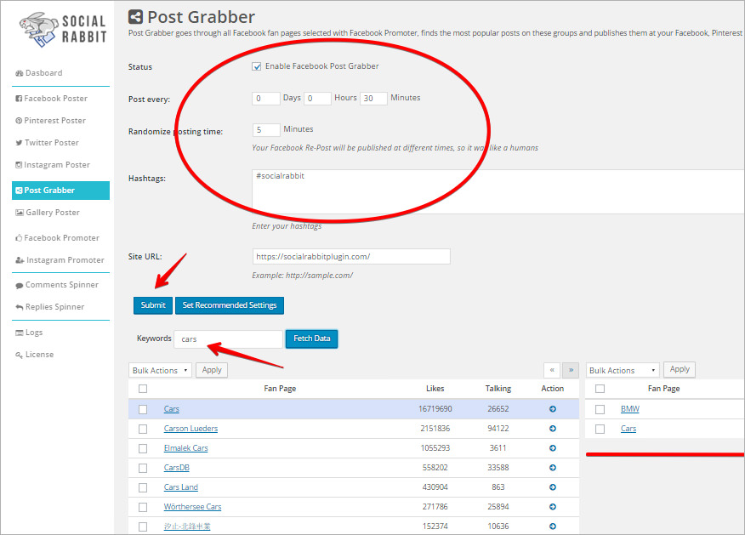
Task: Click Apply above the selected pages table
Action: [x=680, y=369]
